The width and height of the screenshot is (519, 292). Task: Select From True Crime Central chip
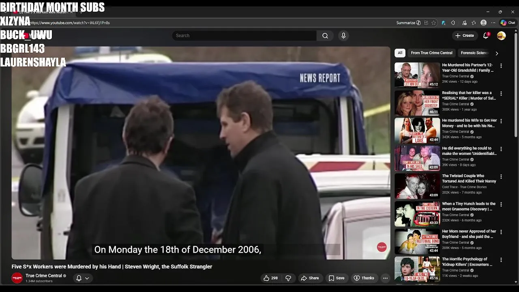pos(431,53)
